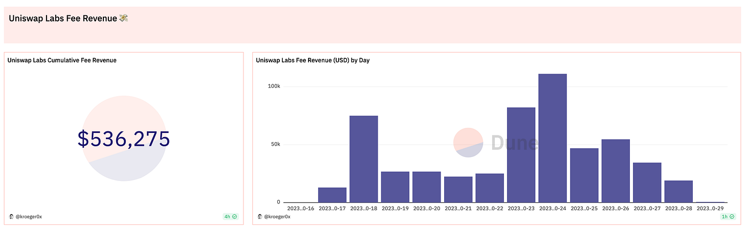Click the 2023..0-16 axis label
This screenshot has height=228, width=745.
pos(301,209)
